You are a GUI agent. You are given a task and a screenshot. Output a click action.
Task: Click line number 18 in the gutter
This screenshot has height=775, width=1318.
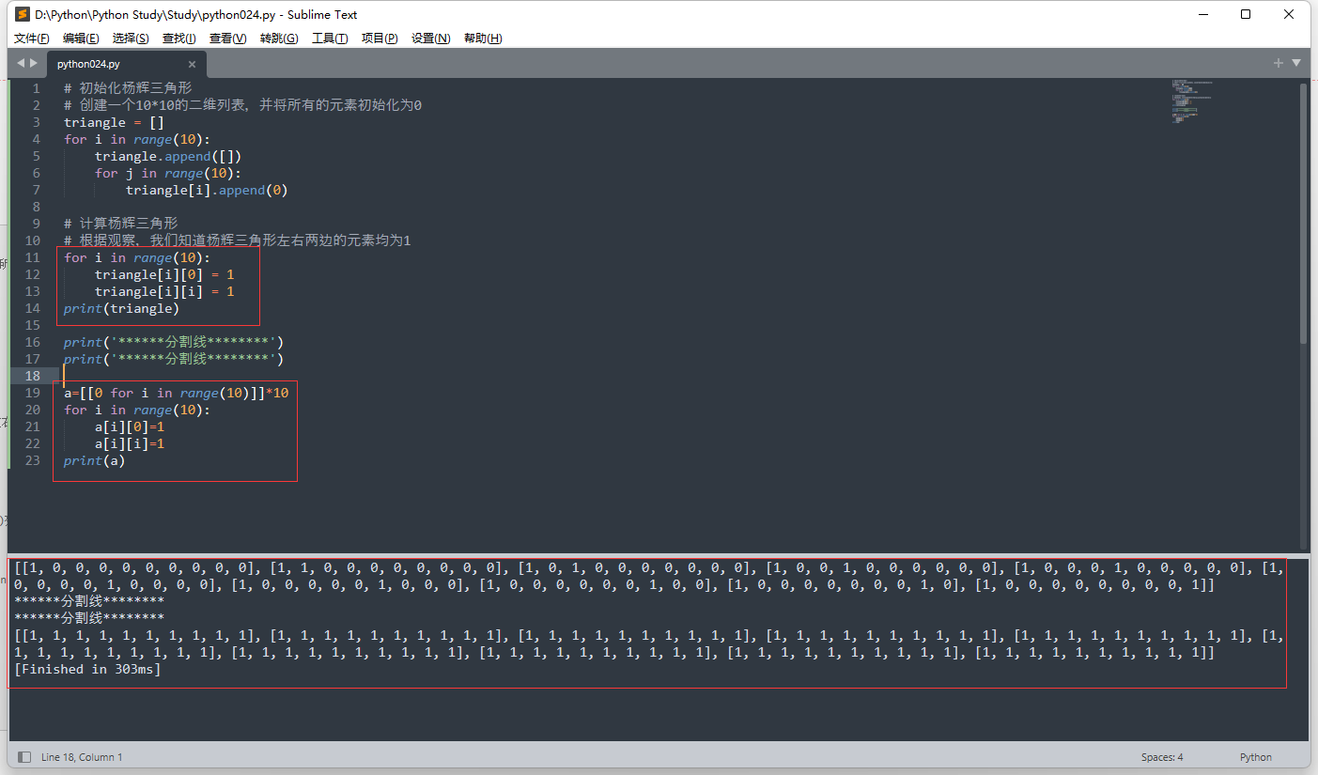[33, 376]
